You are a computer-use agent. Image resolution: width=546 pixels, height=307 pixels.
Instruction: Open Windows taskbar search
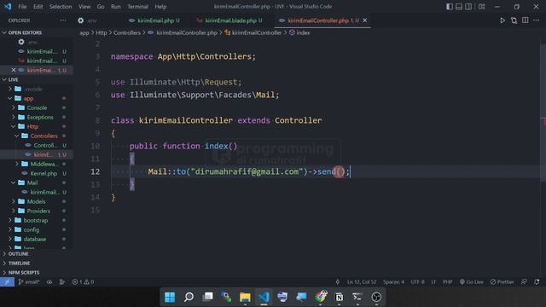pos(189,297)
